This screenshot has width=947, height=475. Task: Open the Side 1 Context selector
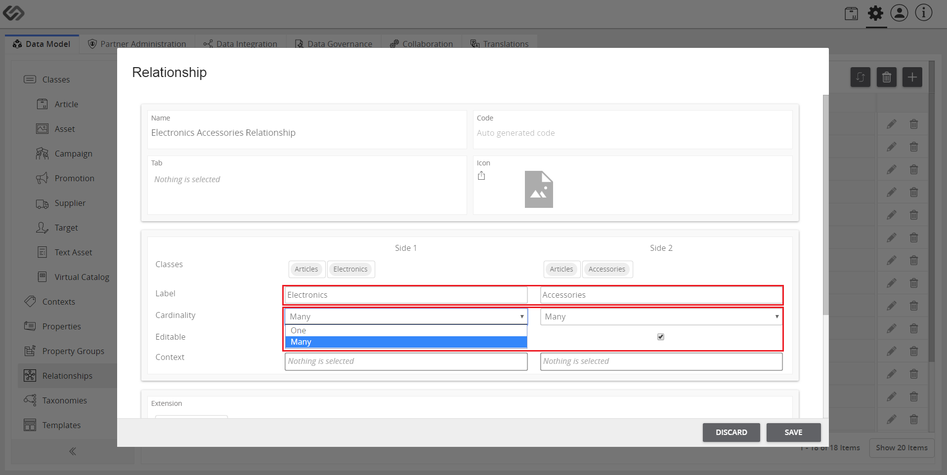[x=406, y=361]
